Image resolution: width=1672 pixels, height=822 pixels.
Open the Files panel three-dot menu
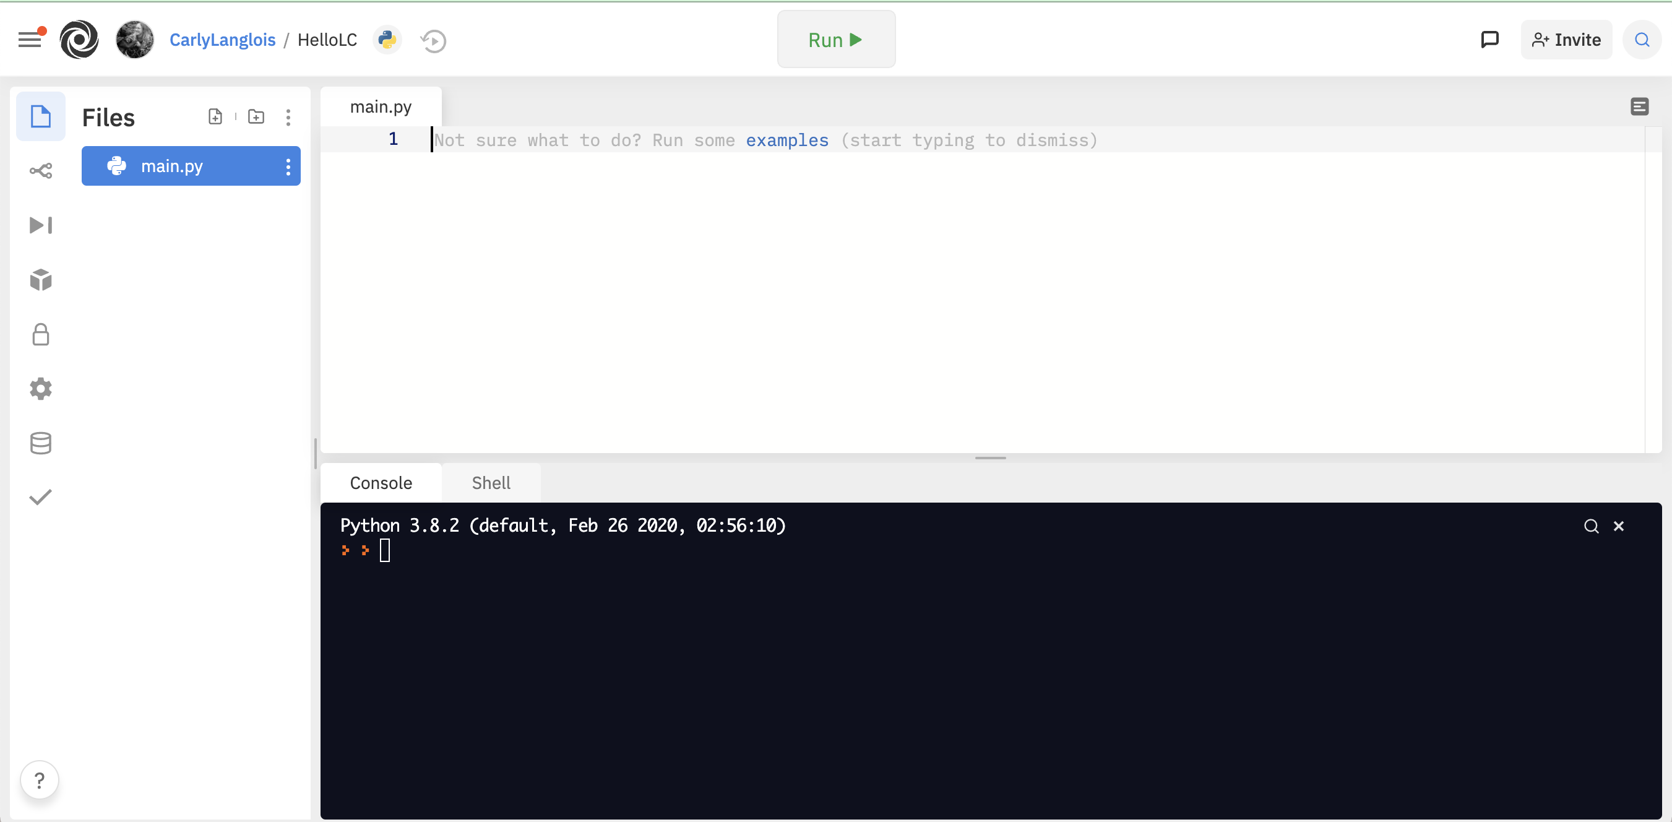coord(288,117)
